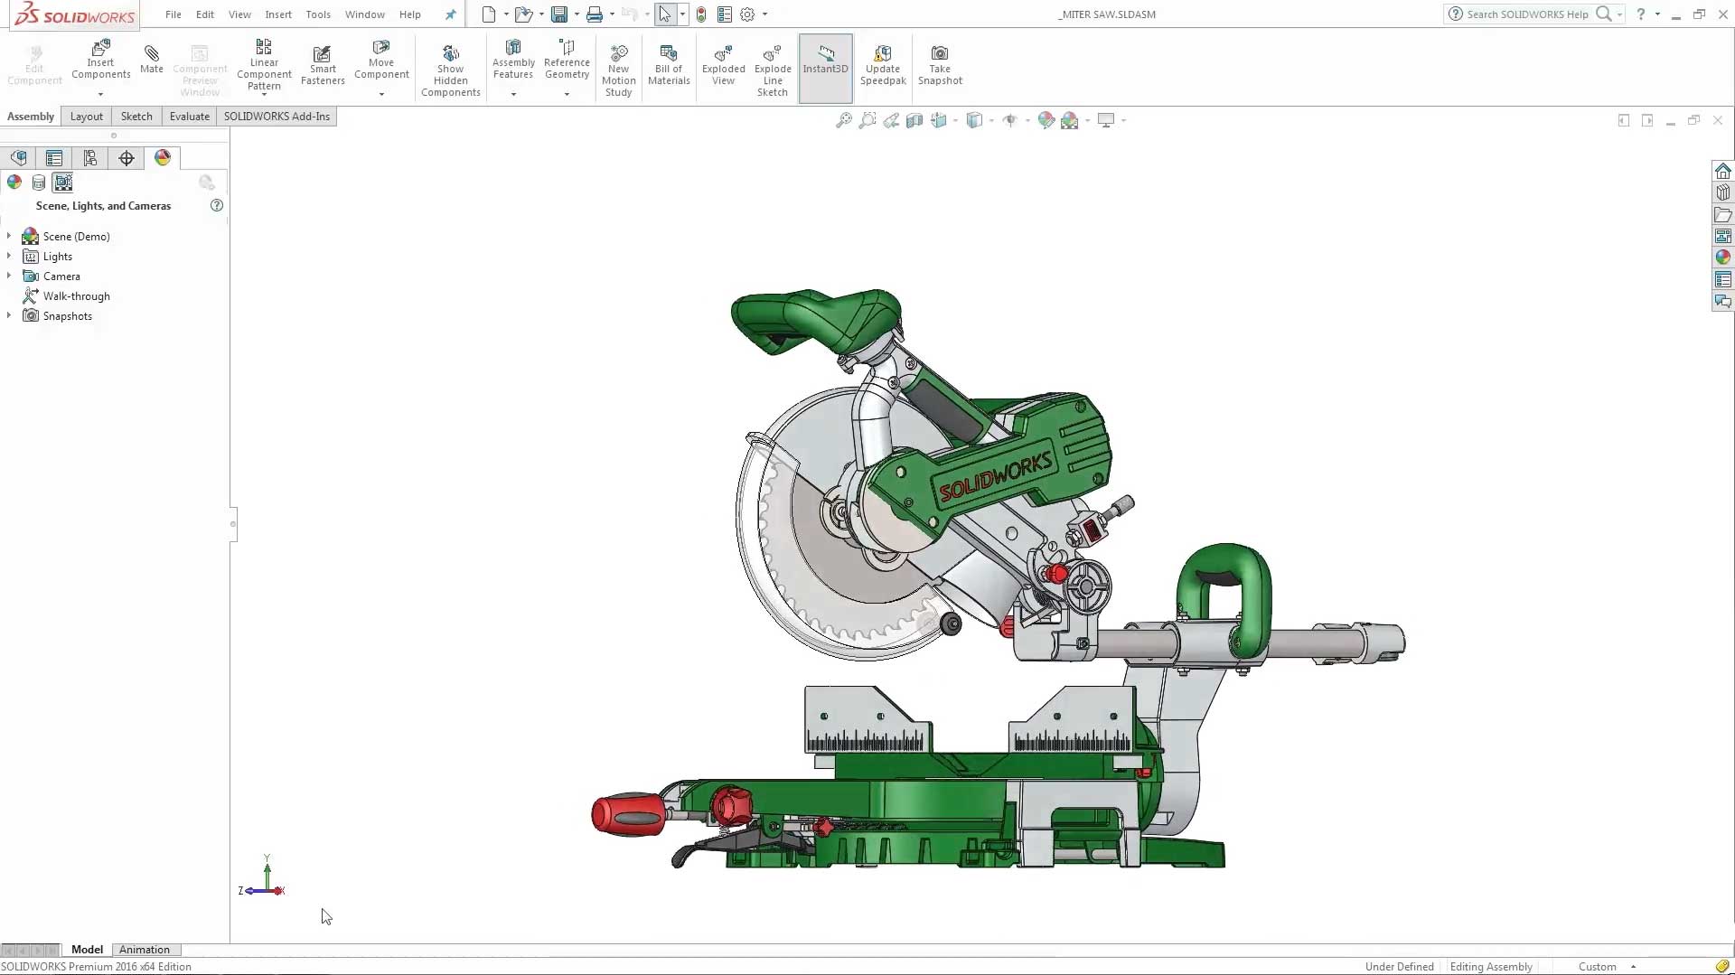Open Linear Component Pattern tool
This screenshot has width=1735, height=975.
264,65
